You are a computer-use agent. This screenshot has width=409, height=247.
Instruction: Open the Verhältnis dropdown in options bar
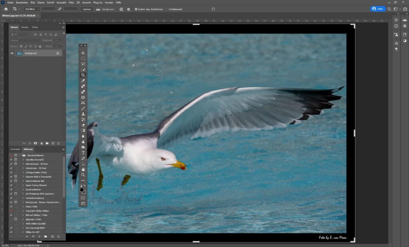(32, 8)
